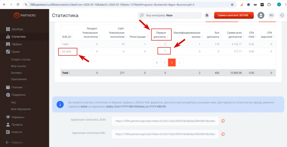Click next pagination page arrow
The height and width of the screenshot is (147, 287).
click(179, 62)
